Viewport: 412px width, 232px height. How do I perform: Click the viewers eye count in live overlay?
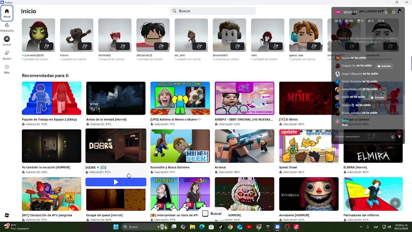[x=349, y=21]
